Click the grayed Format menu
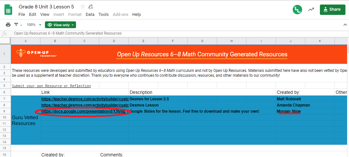The height and width of the screenshot is (157, 349). [75, 15]
